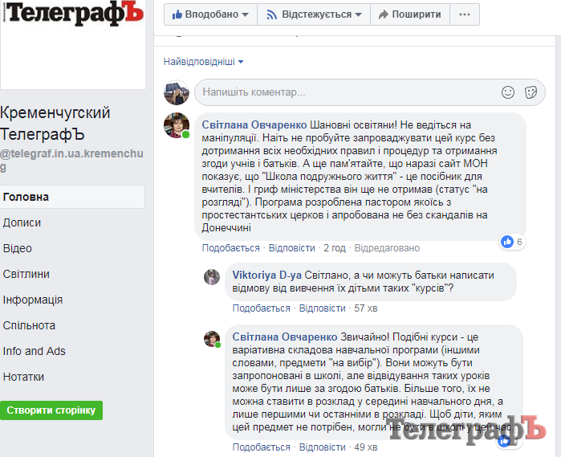Click Відповісти under Viktoriya D-ya's comment
Image resolution: width=561 pixels, height=457 pixels.
coord(322,308)
